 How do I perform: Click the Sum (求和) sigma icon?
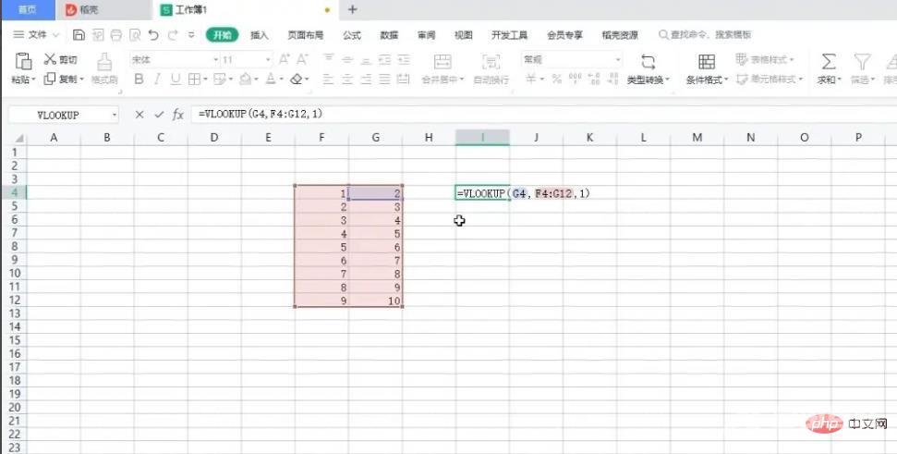(x=829, y=61)
